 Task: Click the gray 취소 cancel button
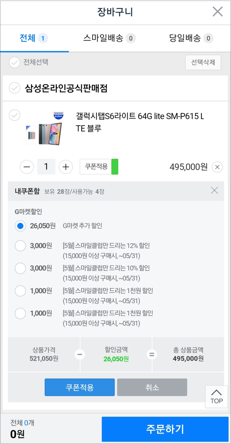click(x=152, y=388)
